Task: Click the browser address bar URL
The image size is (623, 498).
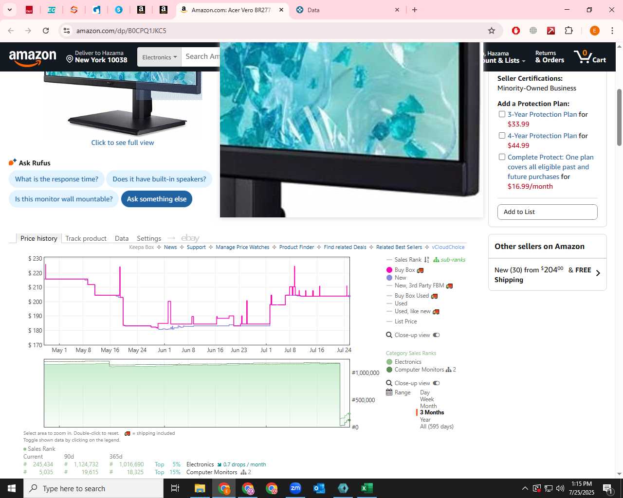Action: click(x=121, y=31)
